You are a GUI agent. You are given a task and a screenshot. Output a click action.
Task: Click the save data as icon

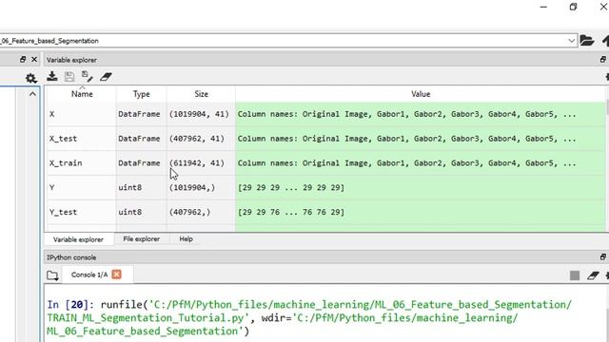[88, 76]
